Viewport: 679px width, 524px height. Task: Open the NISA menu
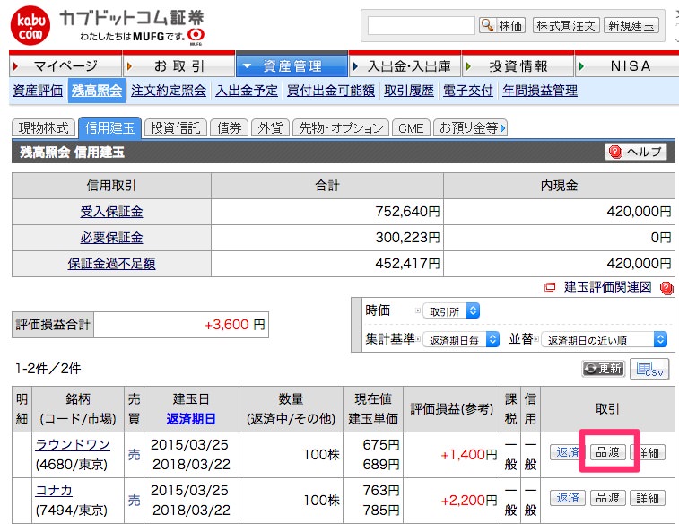click(x=627, y=65)
